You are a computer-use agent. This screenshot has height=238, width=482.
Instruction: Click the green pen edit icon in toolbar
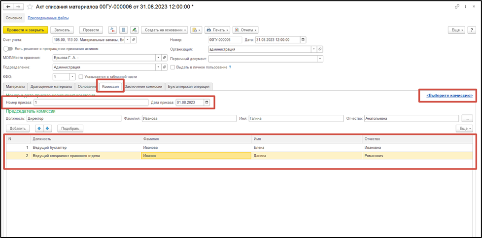pos(135,30)
